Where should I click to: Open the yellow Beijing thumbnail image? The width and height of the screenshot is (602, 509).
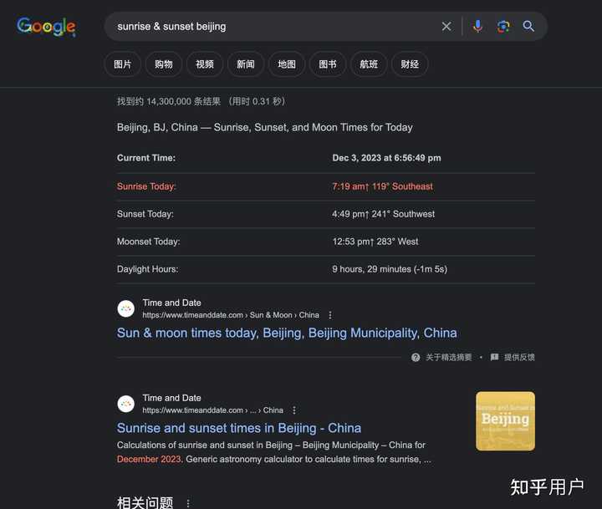(x=505, y=421)
